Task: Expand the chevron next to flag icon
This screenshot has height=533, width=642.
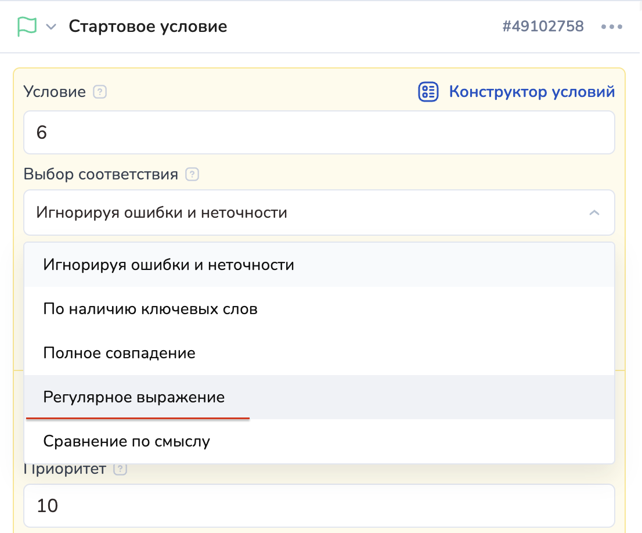Action: (51, 27)
